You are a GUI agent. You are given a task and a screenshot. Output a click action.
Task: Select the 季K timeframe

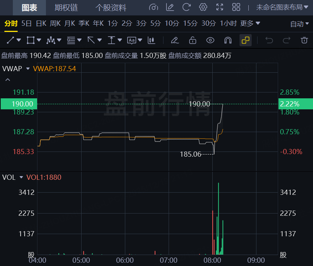click(84, 23)
